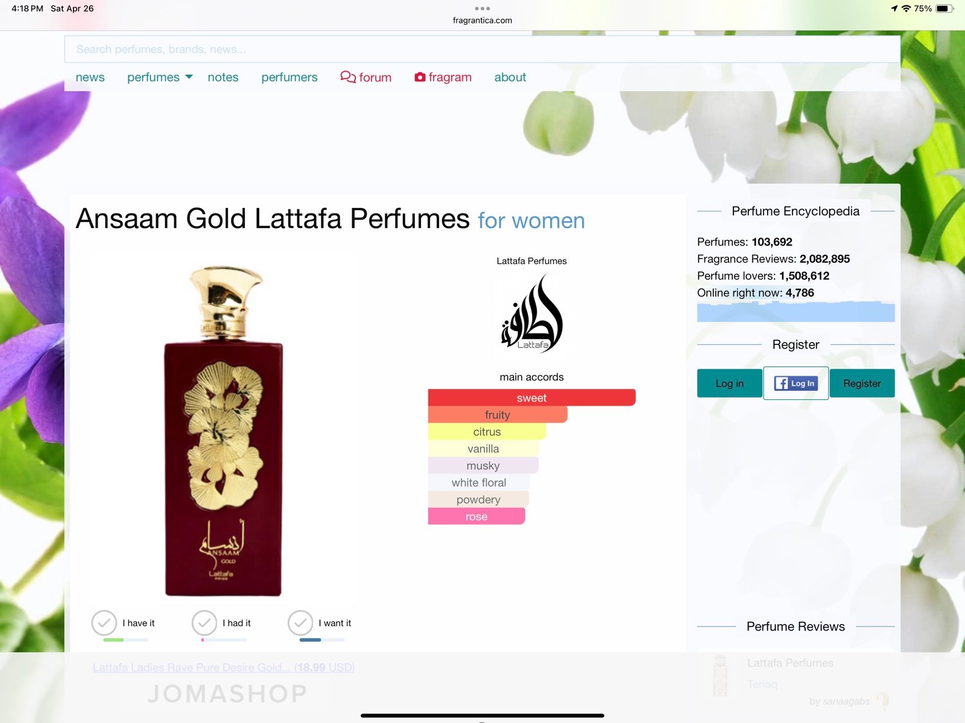
Task: Click the teal Log in button
Action: pos(729,384)
